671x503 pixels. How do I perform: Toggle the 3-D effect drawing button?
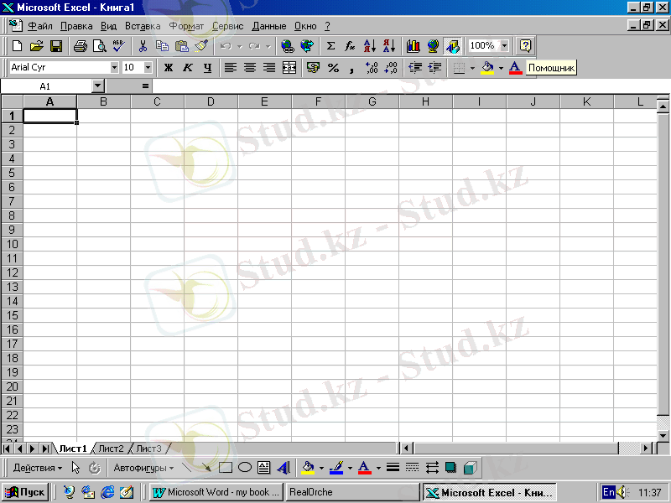[470, 468]
